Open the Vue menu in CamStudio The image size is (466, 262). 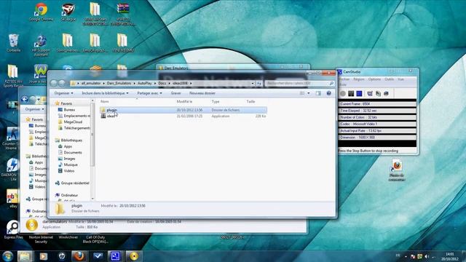point(400,79)
